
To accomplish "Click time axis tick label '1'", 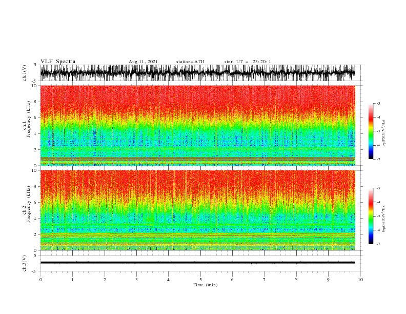I will pos(72,280).
